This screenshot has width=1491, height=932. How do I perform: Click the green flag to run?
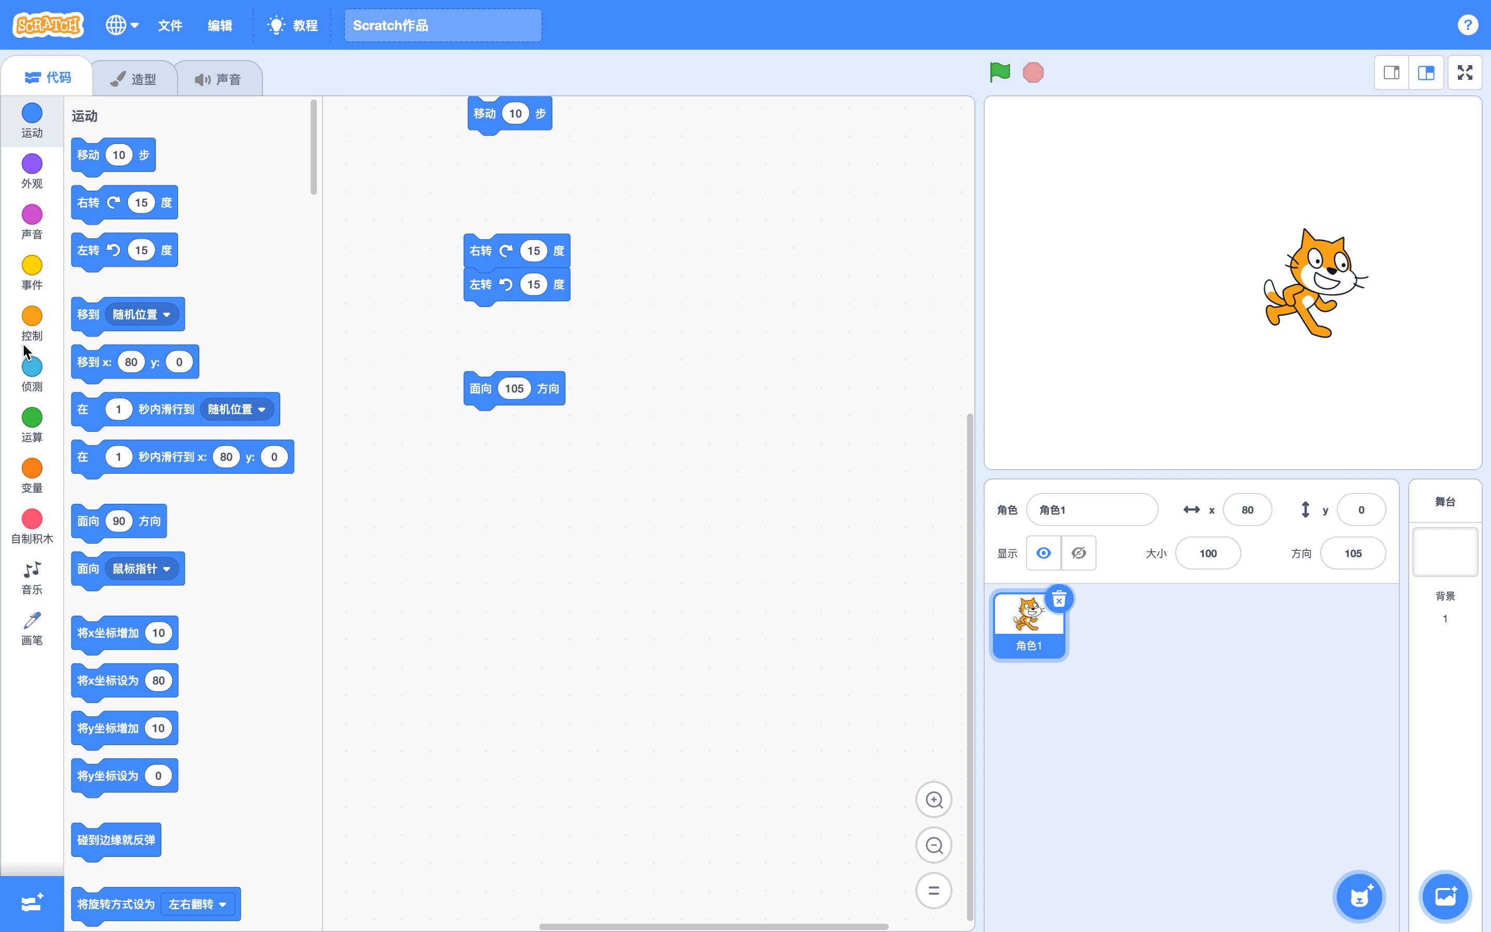[999, 72]
